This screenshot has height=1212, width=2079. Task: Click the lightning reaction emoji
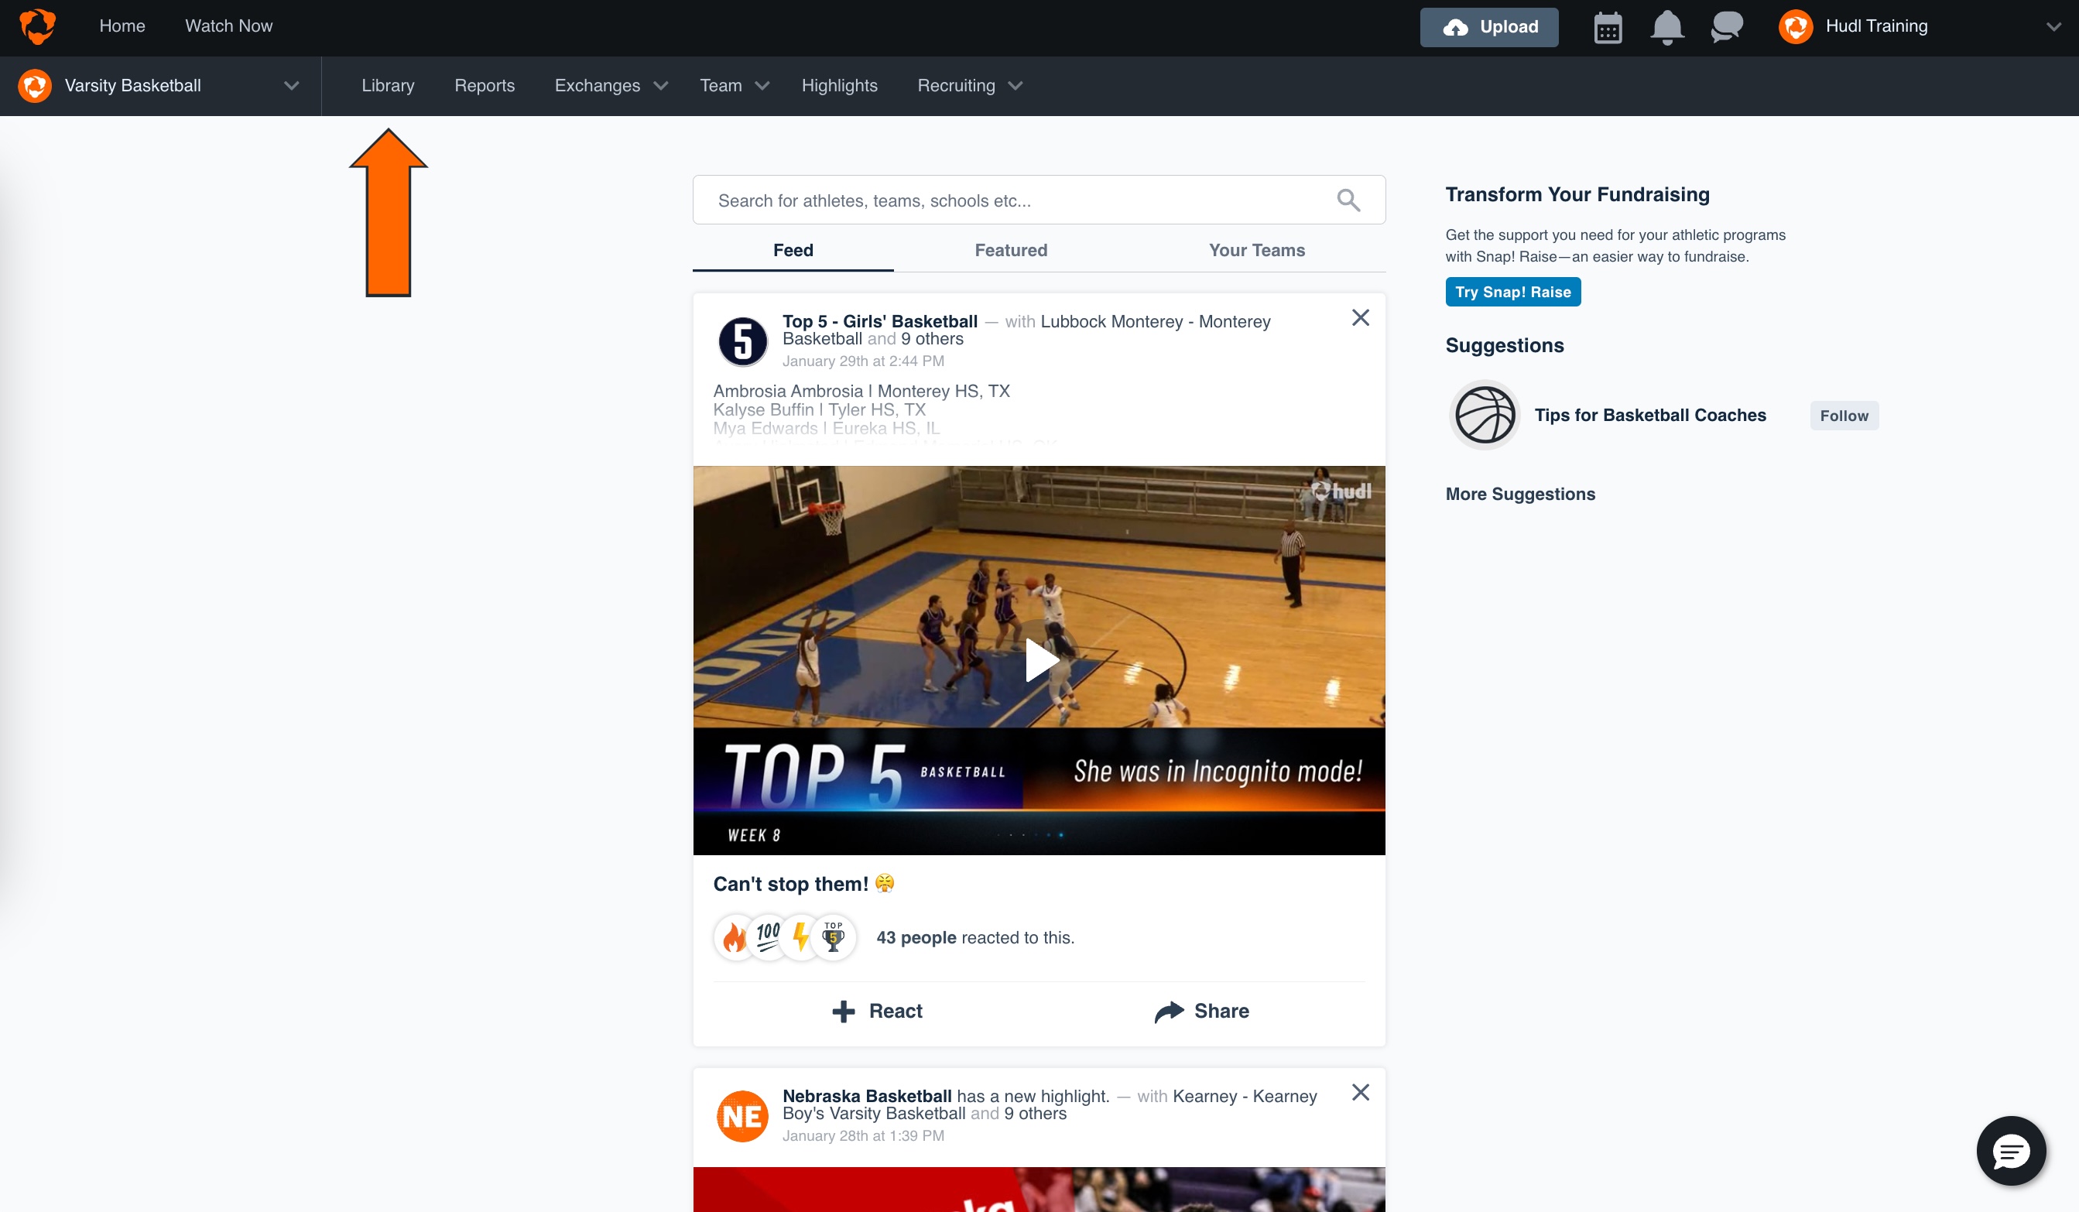pyautogui.click(x=800, y=937)
